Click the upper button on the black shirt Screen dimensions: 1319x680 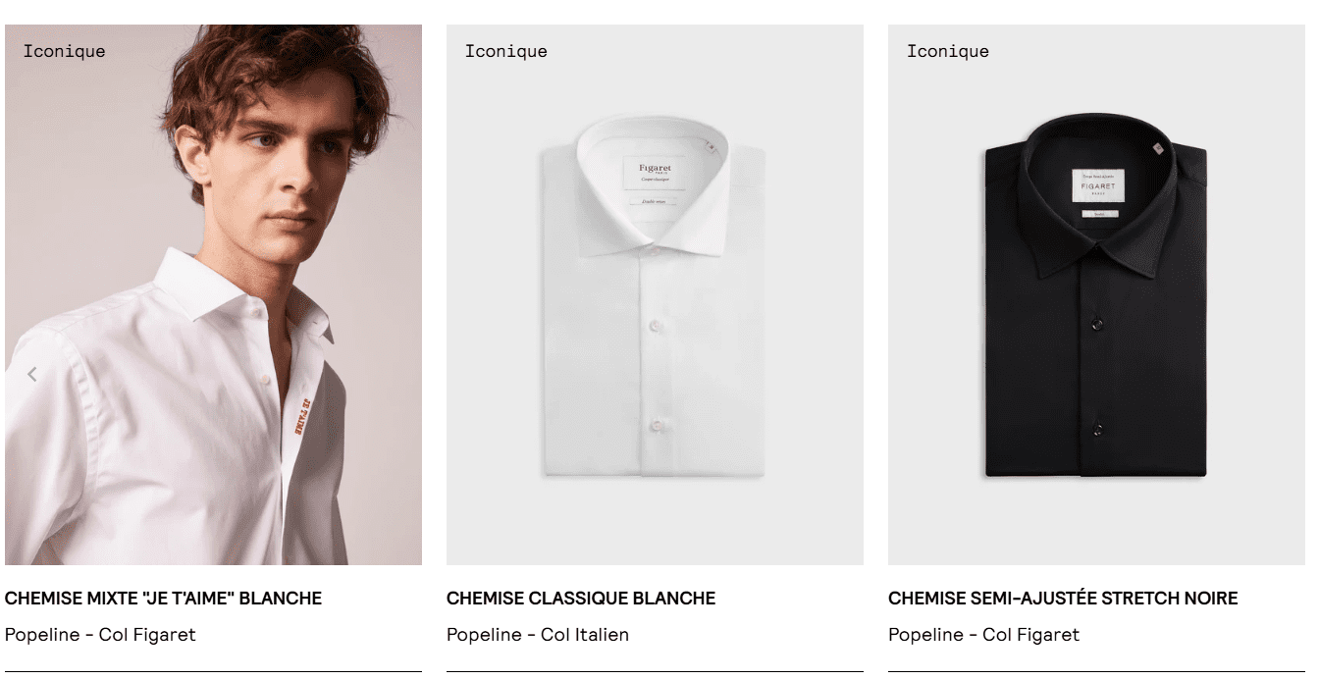(x=1097, y=325)
